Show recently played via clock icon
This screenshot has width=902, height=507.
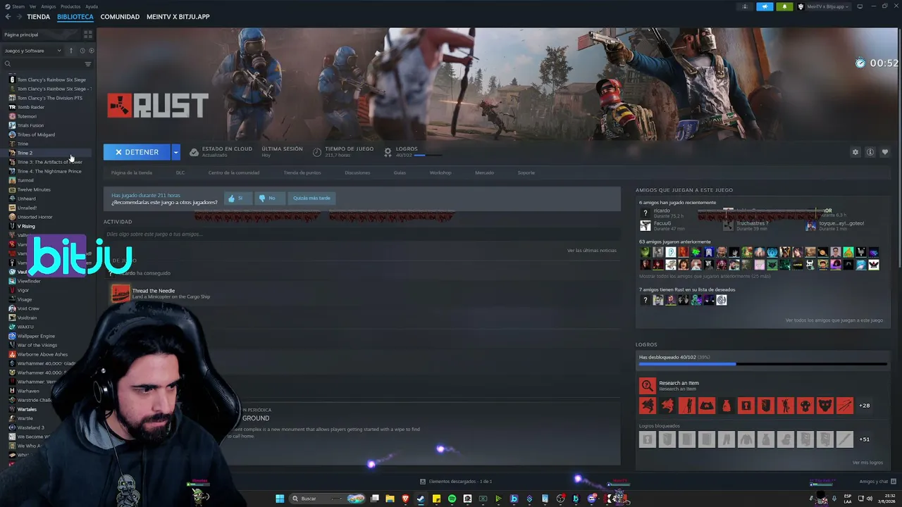82,51
